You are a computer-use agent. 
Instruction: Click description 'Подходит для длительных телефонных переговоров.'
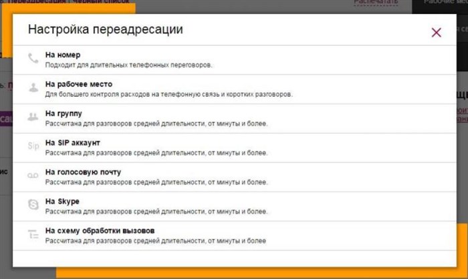[x=128, y=65]
